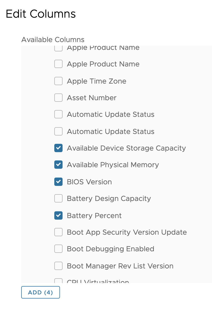This screenshot has height=311, width=212.
Task: Disable the Available Physical Memory column
Action: click(58, 165)
